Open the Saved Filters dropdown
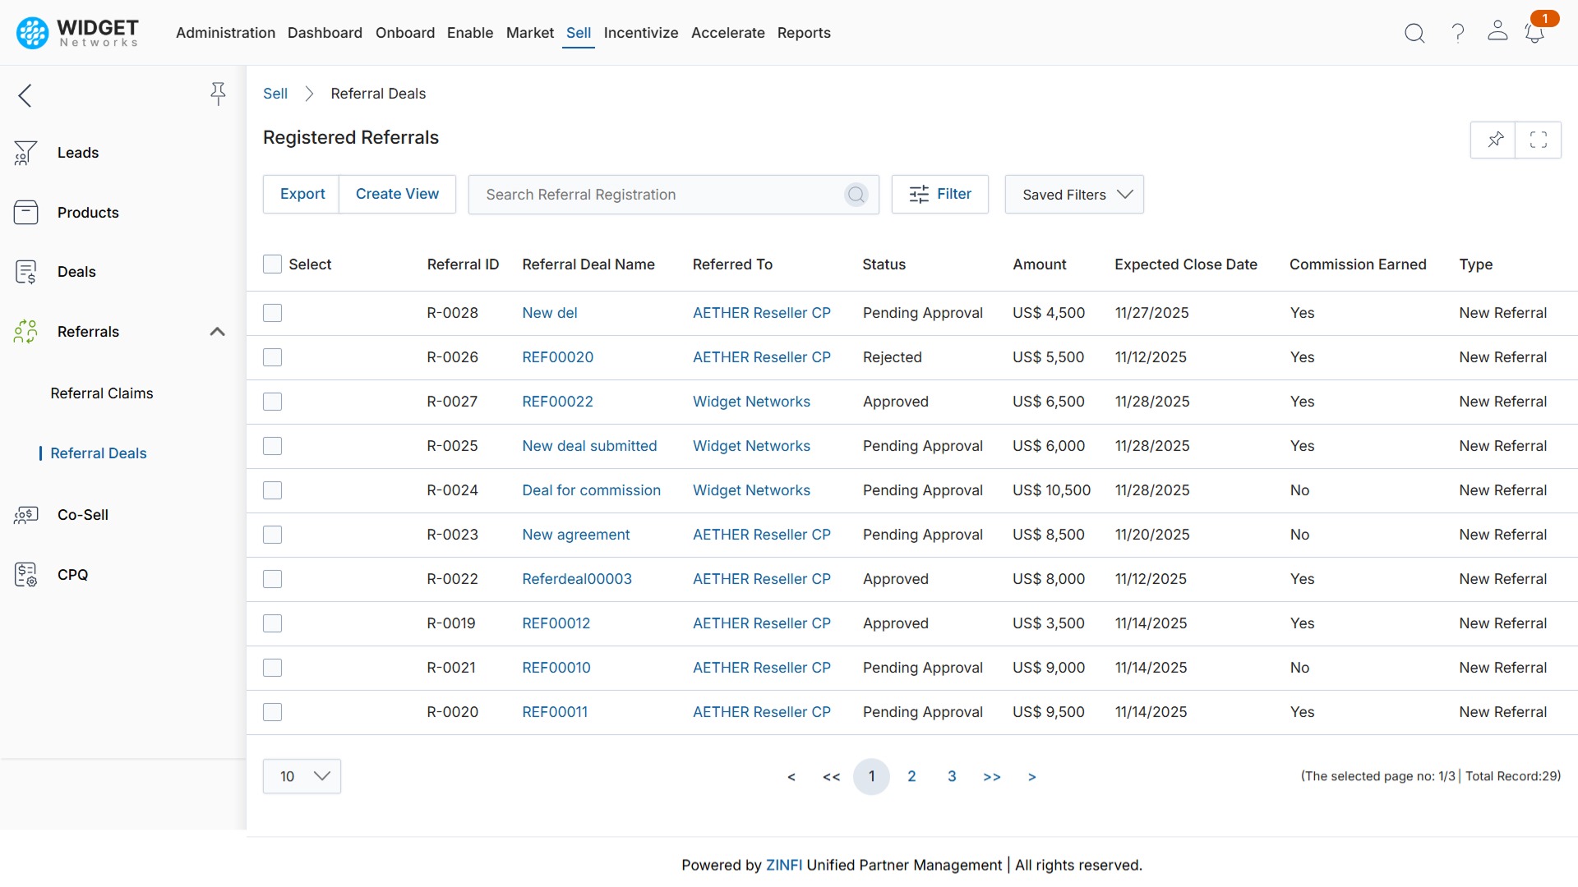This screenshot has width=1578, height=887. pos(1074,194)
